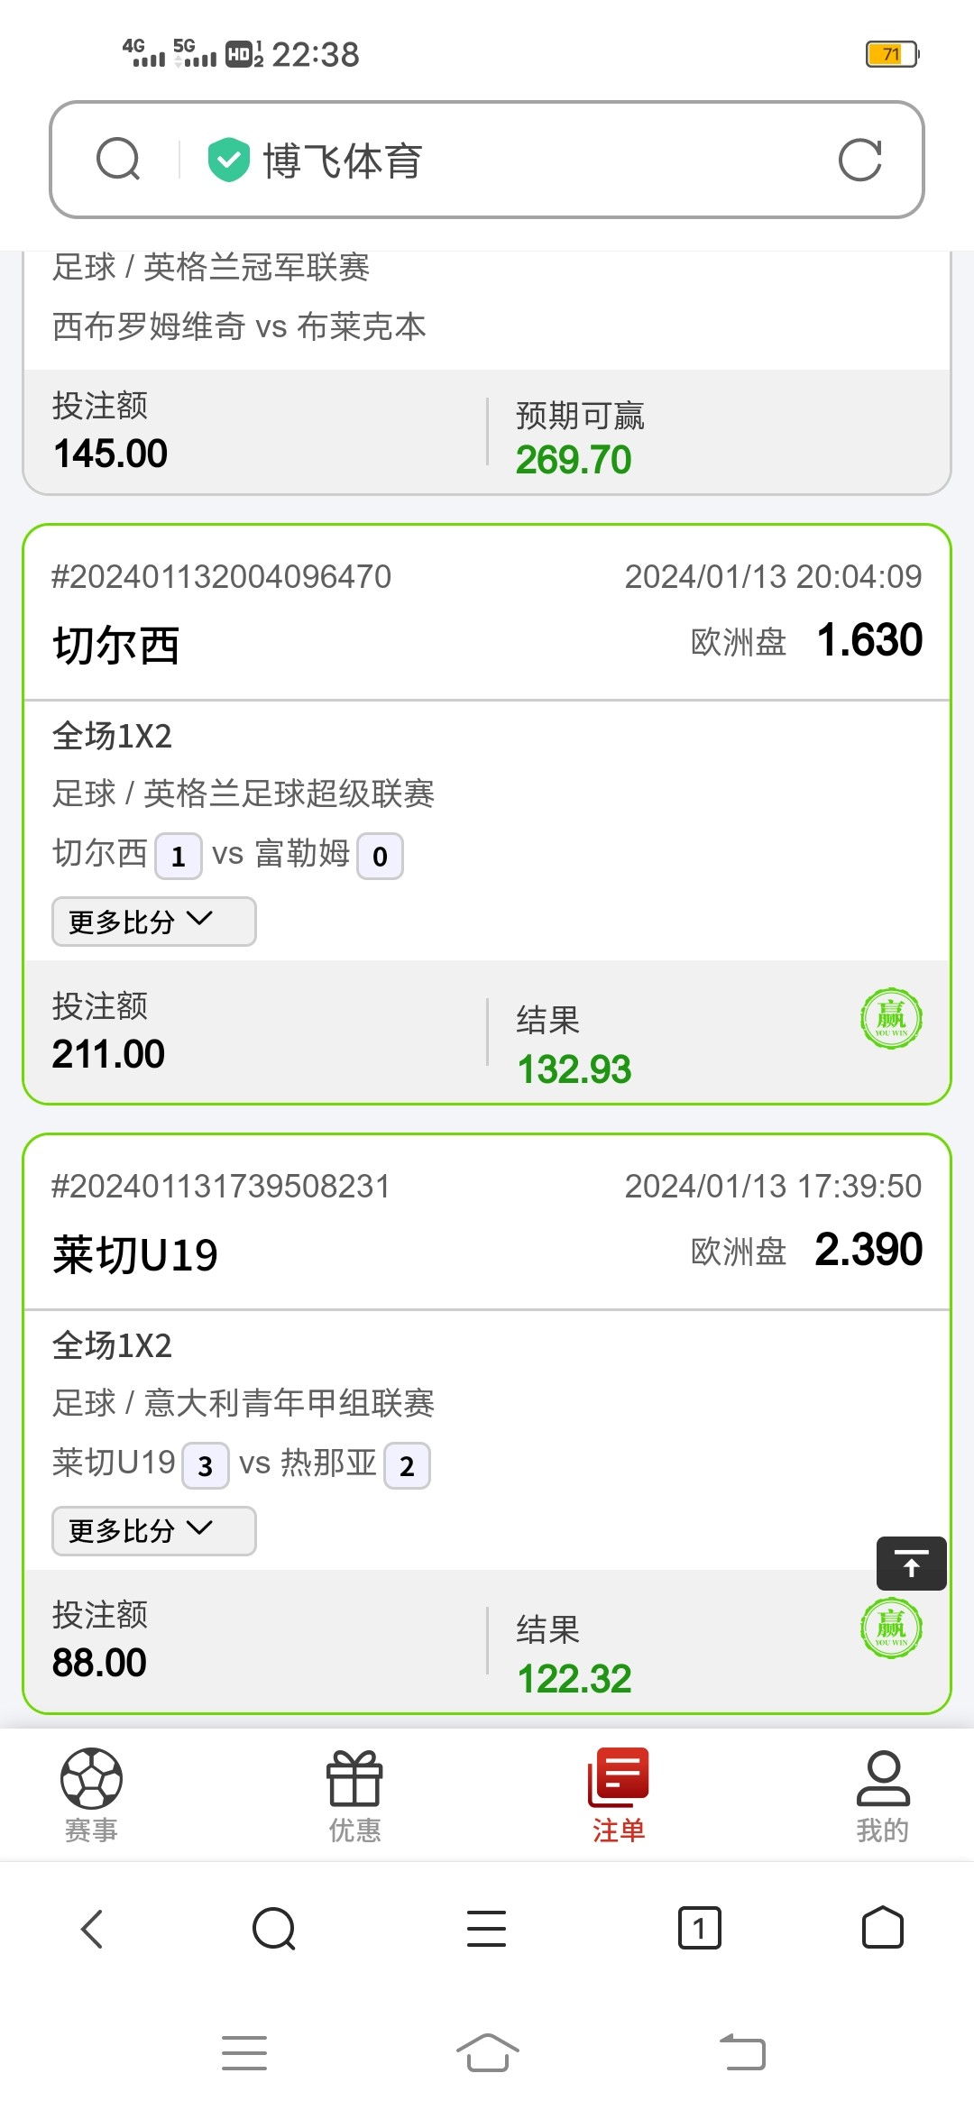
Task: Tap the search magnifier in address bar
Action: (x=118, y=160)
